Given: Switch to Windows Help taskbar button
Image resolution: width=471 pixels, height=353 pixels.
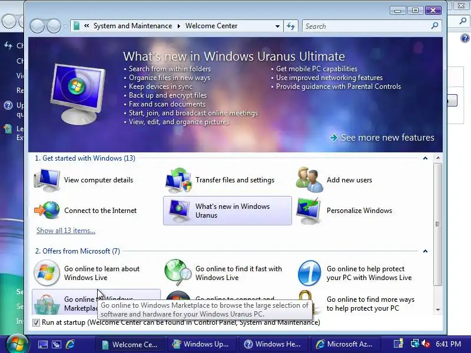Looking at the screenshot, I should click(273, 344).
